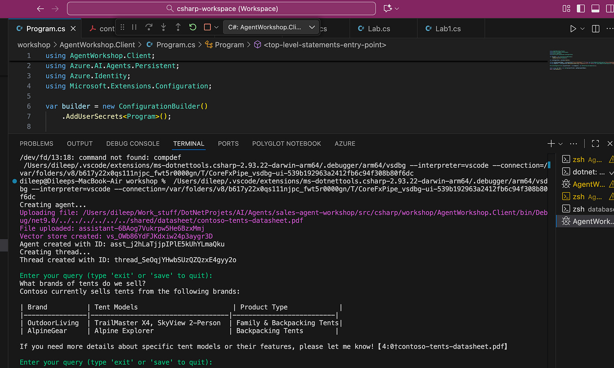This screenshot has height=368, width=614.
Task: Stop debugging with the red square
Action: click(x=207, y=27)
